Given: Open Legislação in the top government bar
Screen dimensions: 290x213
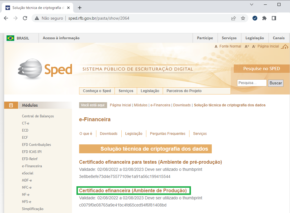Looking at the screenshot, I should [x=255, y=38].
